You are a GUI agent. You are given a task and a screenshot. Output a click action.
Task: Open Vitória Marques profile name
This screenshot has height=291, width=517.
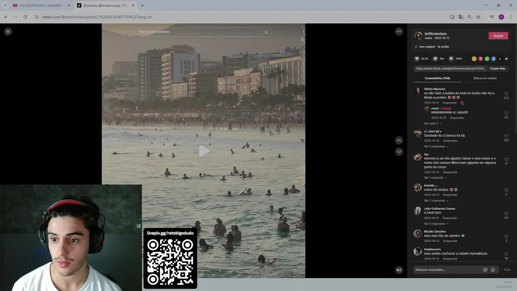coord(435,89)
